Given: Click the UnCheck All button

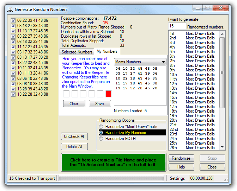Looking at the screenshot, I should tap(74, 136).
